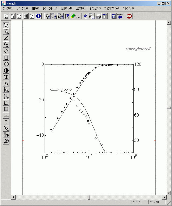Open the 軸(A) menu
The width and height of the screenshot is (172, 206).
pyautogui.click(x=35, y=8)
